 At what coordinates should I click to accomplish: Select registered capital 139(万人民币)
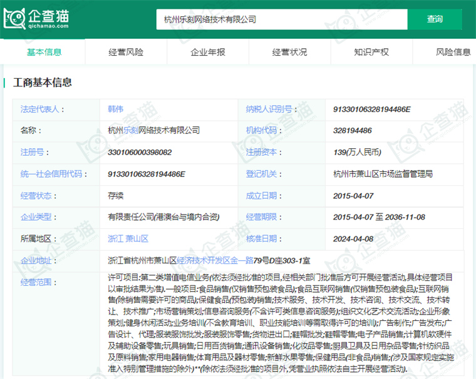[357, 152]
